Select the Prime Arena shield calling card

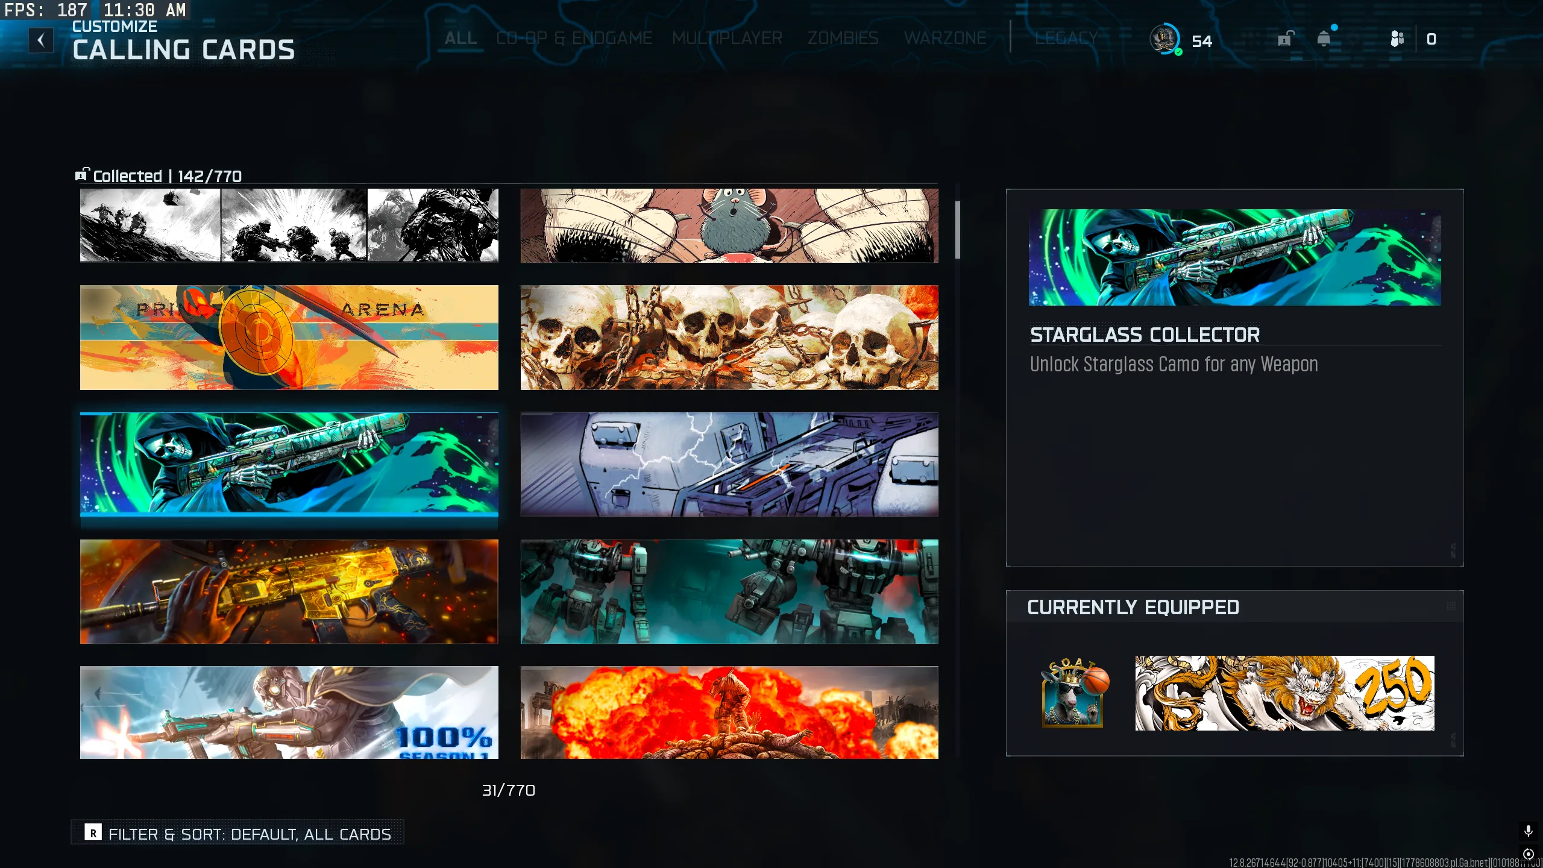coord(289,338)
